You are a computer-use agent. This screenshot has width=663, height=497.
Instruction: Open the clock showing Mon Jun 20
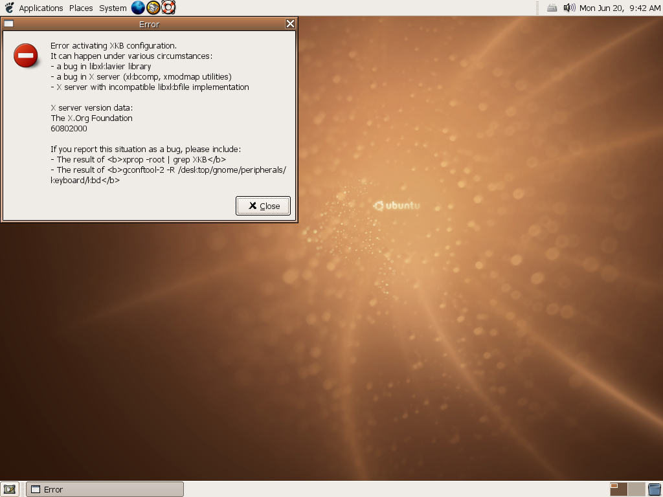(x=620, y=8)
